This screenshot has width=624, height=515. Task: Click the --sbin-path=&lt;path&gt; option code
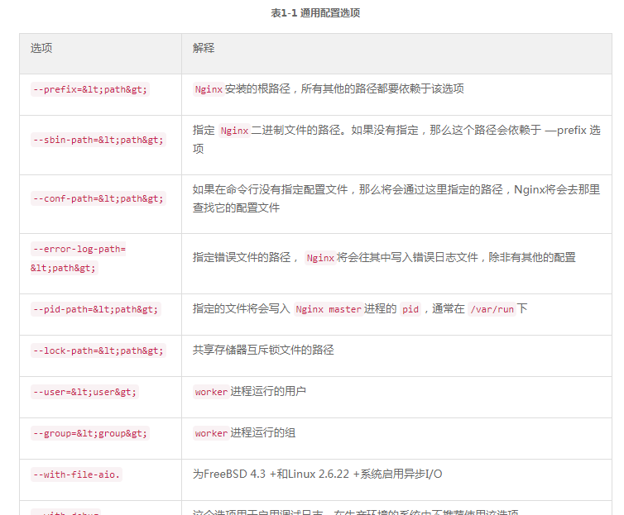click(x=98, y=140)
